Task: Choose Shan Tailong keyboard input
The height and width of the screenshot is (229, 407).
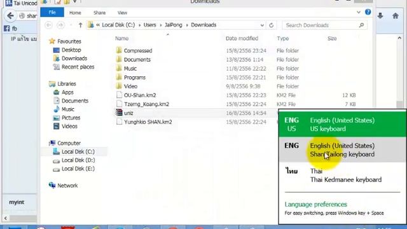Action: click(342, 150)
